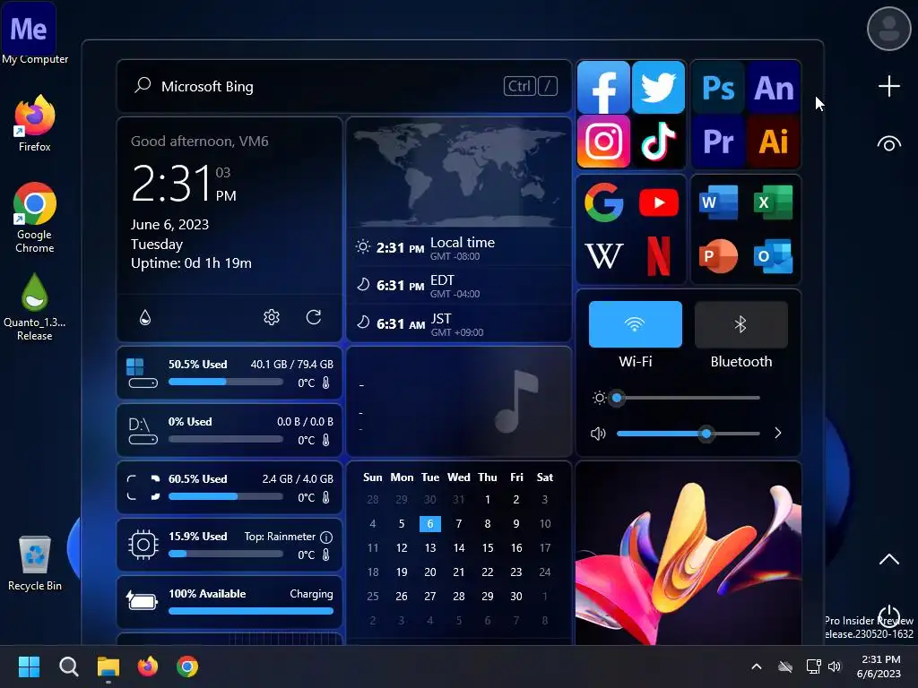
Task: Open the Windows Start menu
Action: click(x=29, y=666)
